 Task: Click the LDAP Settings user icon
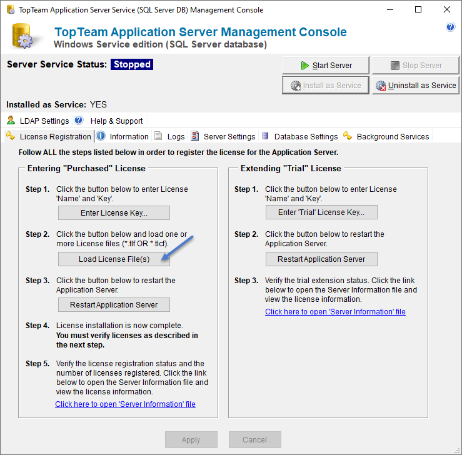pyautogui.click(x=11, y=120)
